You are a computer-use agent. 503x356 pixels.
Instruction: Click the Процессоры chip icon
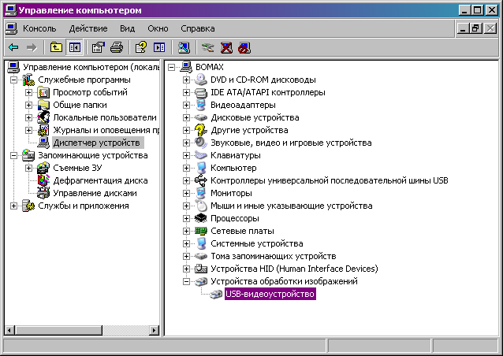coord(201,218)
